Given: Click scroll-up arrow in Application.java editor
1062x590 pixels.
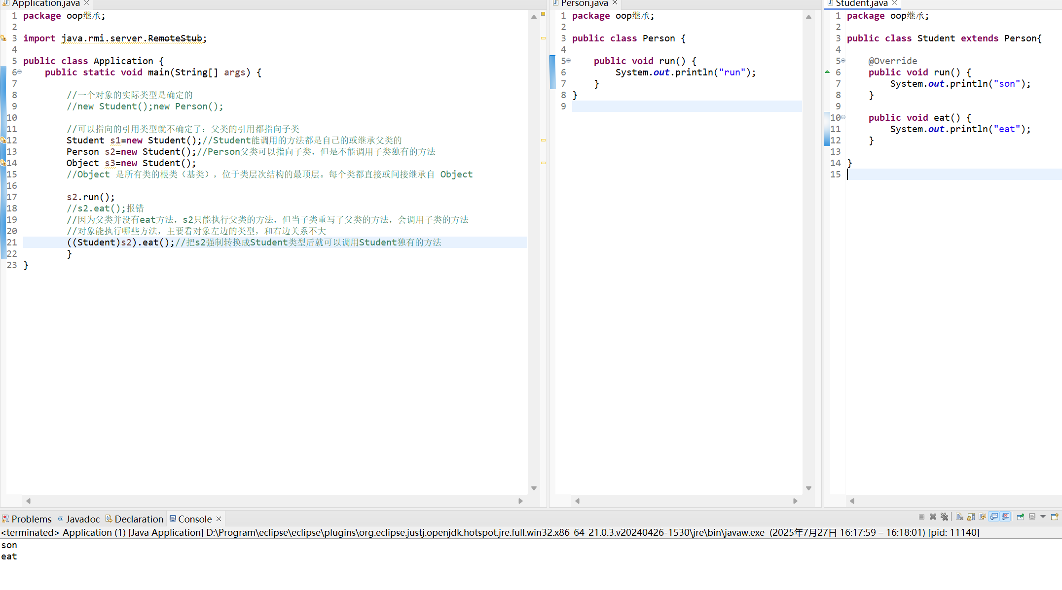Looking at the screenshot, I should pyautogui.click(x=534, y=17).
